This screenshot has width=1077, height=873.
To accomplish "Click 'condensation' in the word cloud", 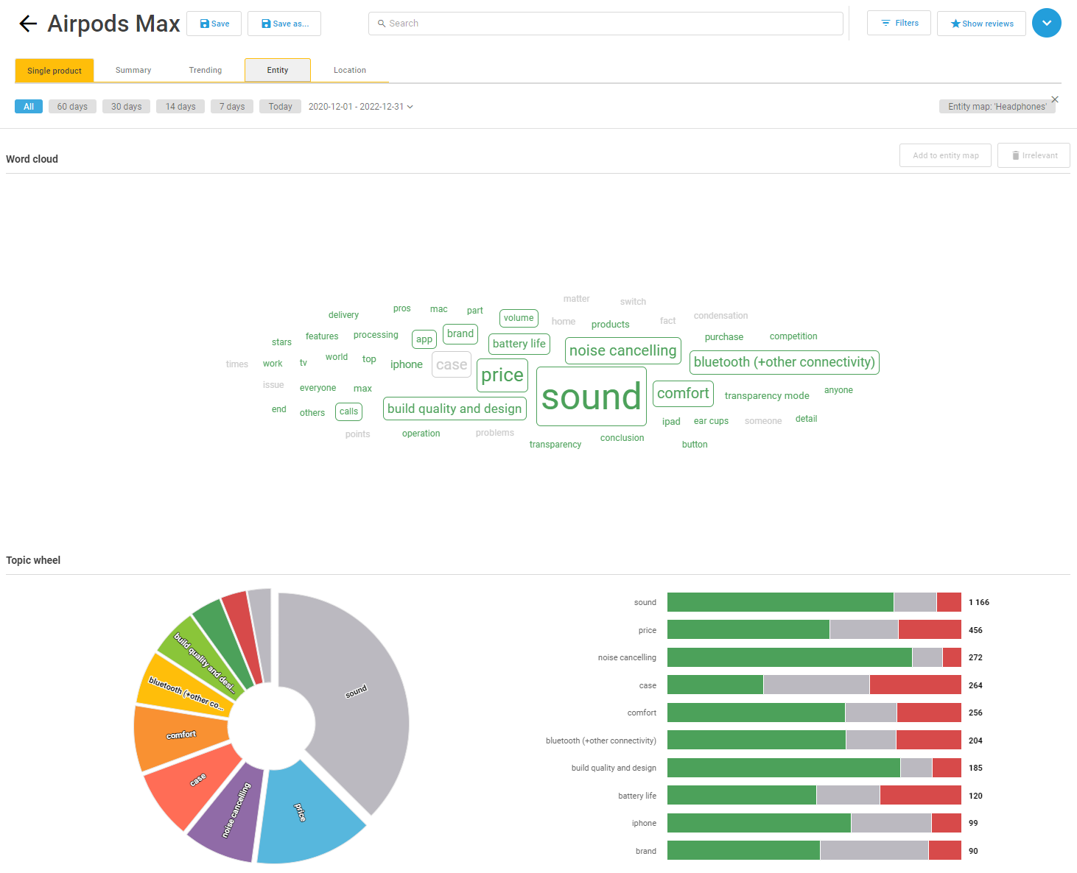I will (x=720, y=316).
